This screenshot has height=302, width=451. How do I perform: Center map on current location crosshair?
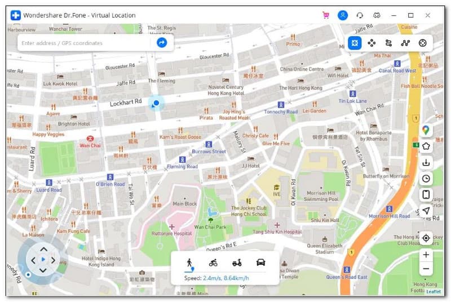point(426,238)
